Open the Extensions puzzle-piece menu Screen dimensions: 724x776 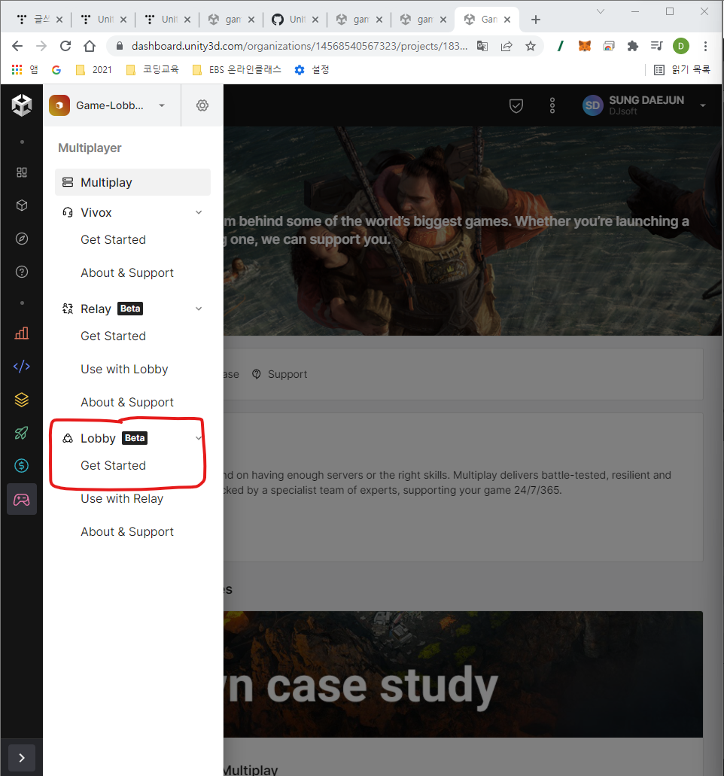point(632,46)
